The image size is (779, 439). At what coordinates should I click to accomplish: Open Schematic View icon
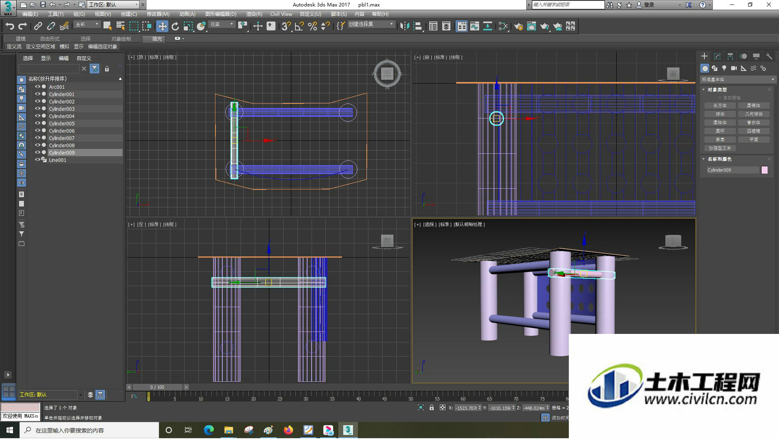[488, 26]
